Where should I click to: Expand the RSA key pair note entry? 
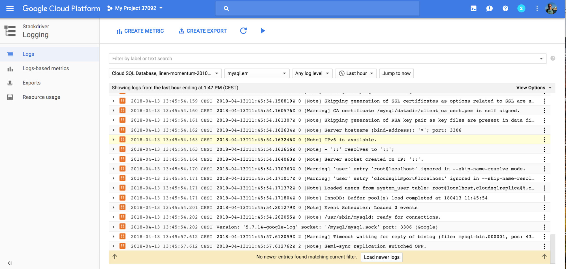(113, 120)
